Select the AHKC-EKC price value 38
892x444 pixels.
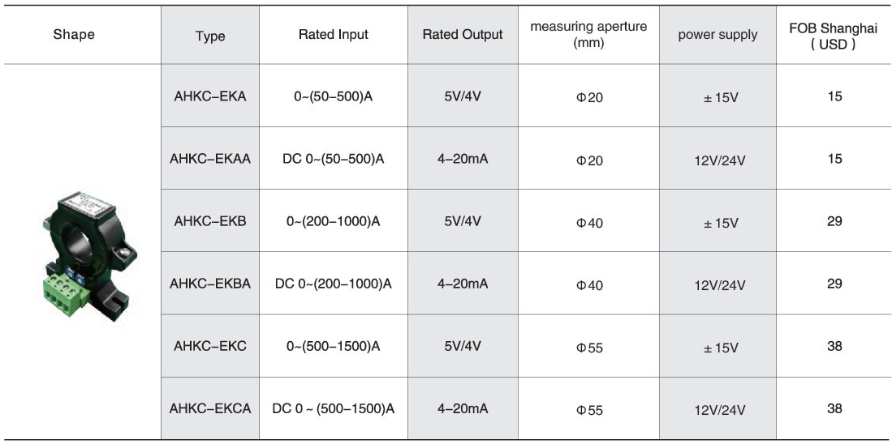click(834, 346)
